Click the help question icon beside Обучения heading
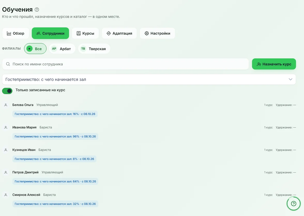The height and width of the screenshot is (216, 304). [37, 10]
